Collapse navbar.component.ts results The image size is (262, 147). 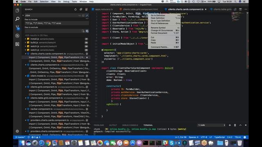click(25, 109)
